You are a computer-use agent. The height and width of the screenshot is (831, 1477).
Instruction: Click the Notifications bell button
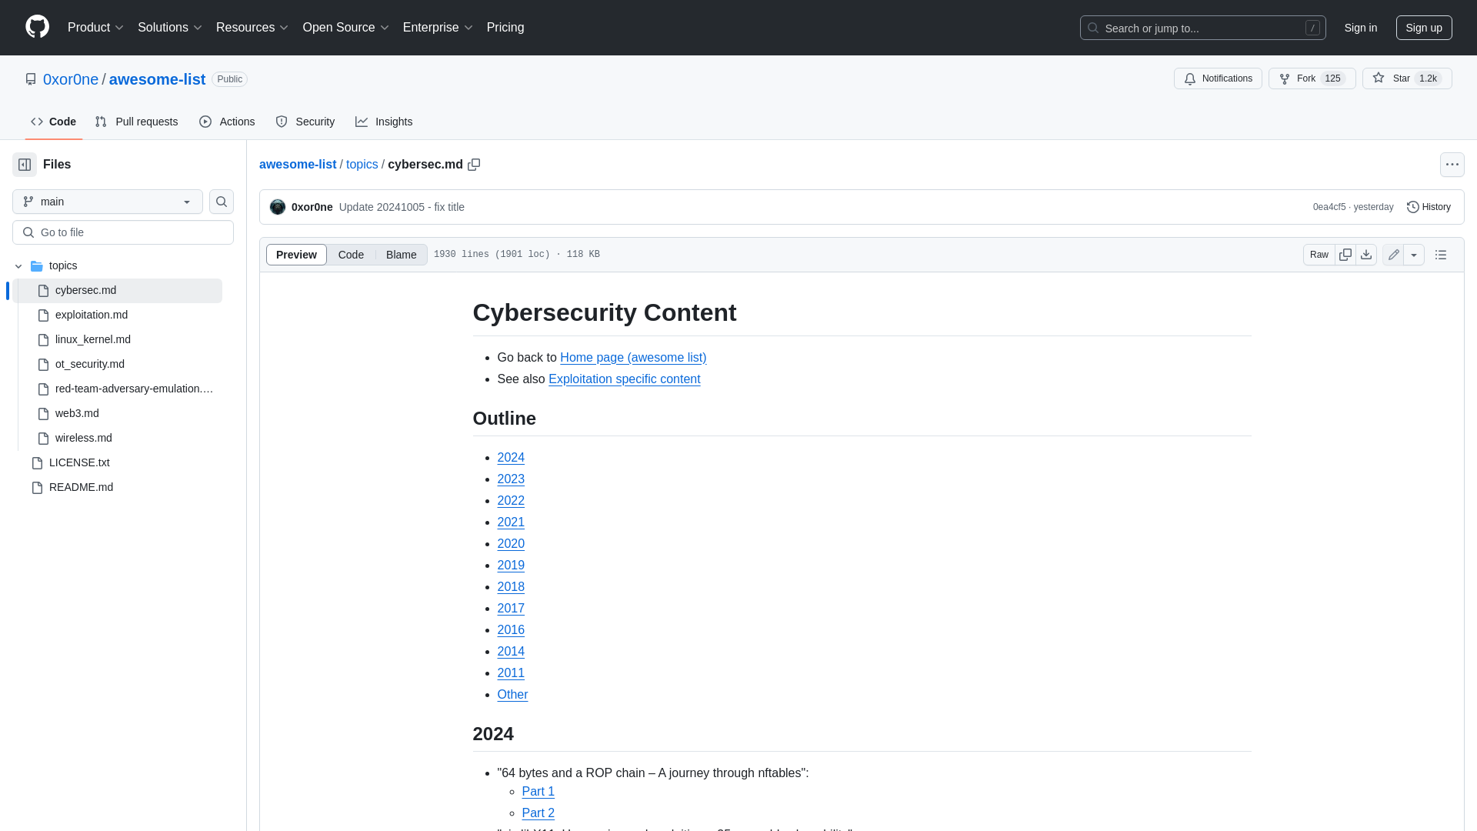[x=1218, y=78]
